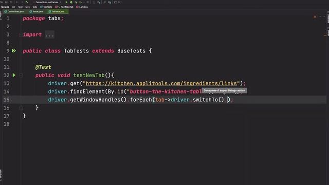Click the getWindowHandles method call
The height and width of the screenshot is (185, 329).
point(95,100)
